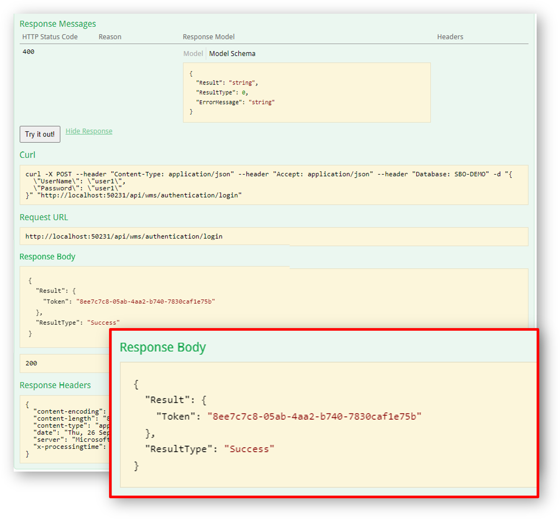
Task: Click the "Try it out!" button
Action: point(40,134)
